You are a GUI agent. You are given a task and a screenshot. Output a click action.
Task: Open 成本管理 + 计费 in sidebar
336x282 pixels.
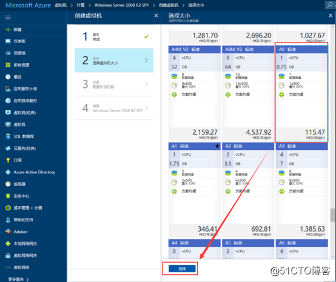(x=24, y=208)
